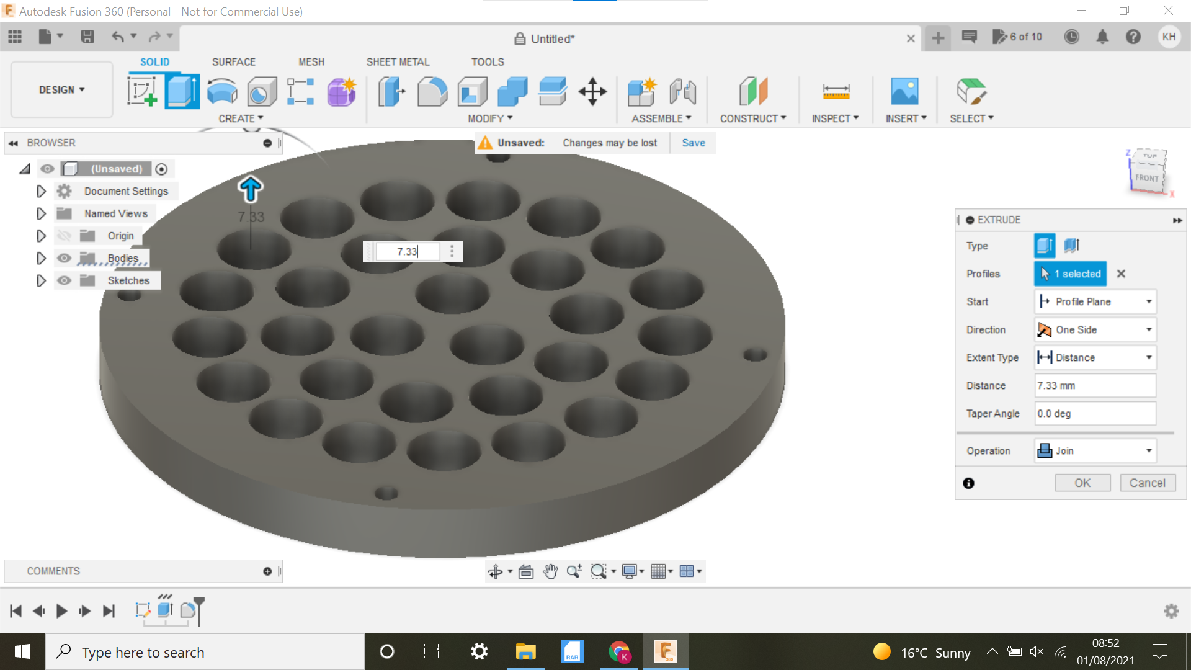Click the 1 selected Profiles button
The height and width of the screenshot is (670, 1191).
pos(1070,274)
